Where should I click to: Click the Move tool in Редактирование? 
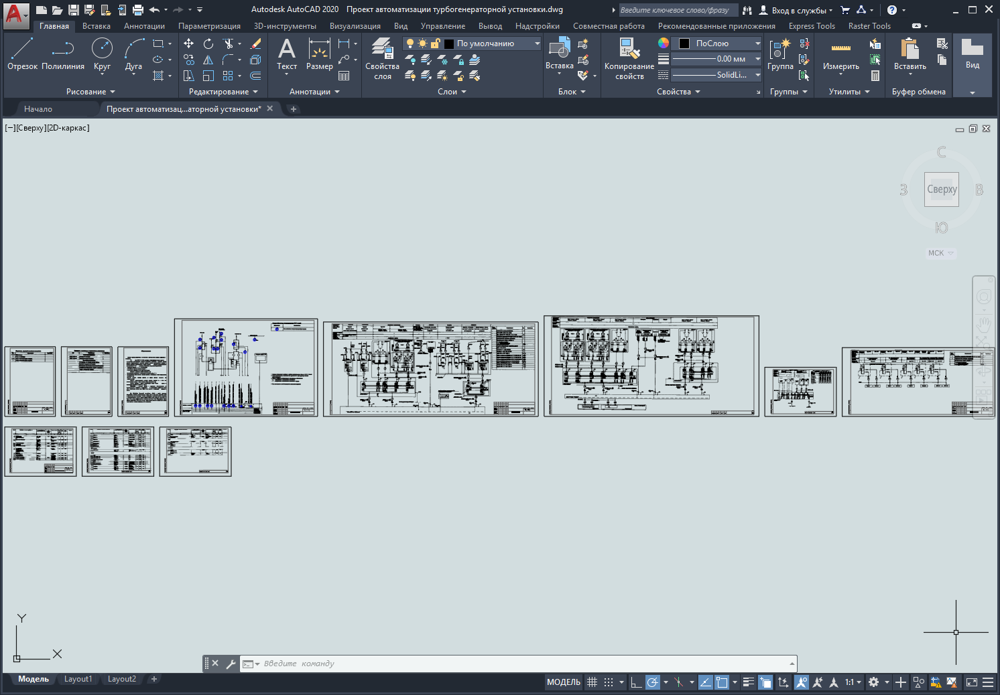pos(189,44)
